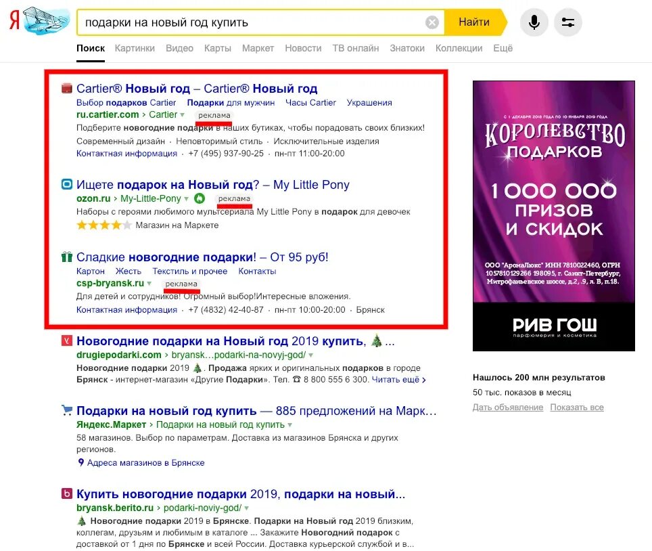Image resolution: width=652 pixels, height=551 pixels.
Task: Open Новогодние подарки на Новый год 2019 result
Action: tap(235, 341)
